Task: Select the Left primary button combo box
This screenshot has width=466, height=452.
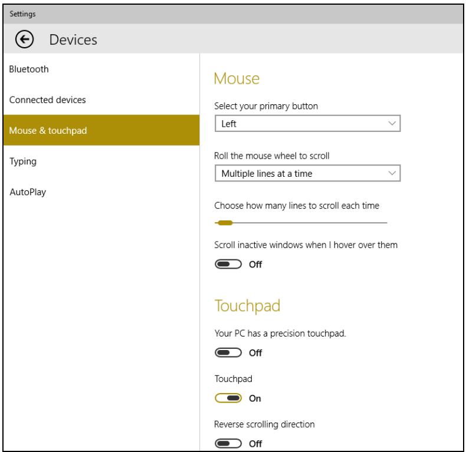Action: click(x=307, y=123)
